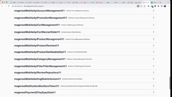Click the red shield extension icon
This screenshot has height=97, width=172.
coord(155,6)
